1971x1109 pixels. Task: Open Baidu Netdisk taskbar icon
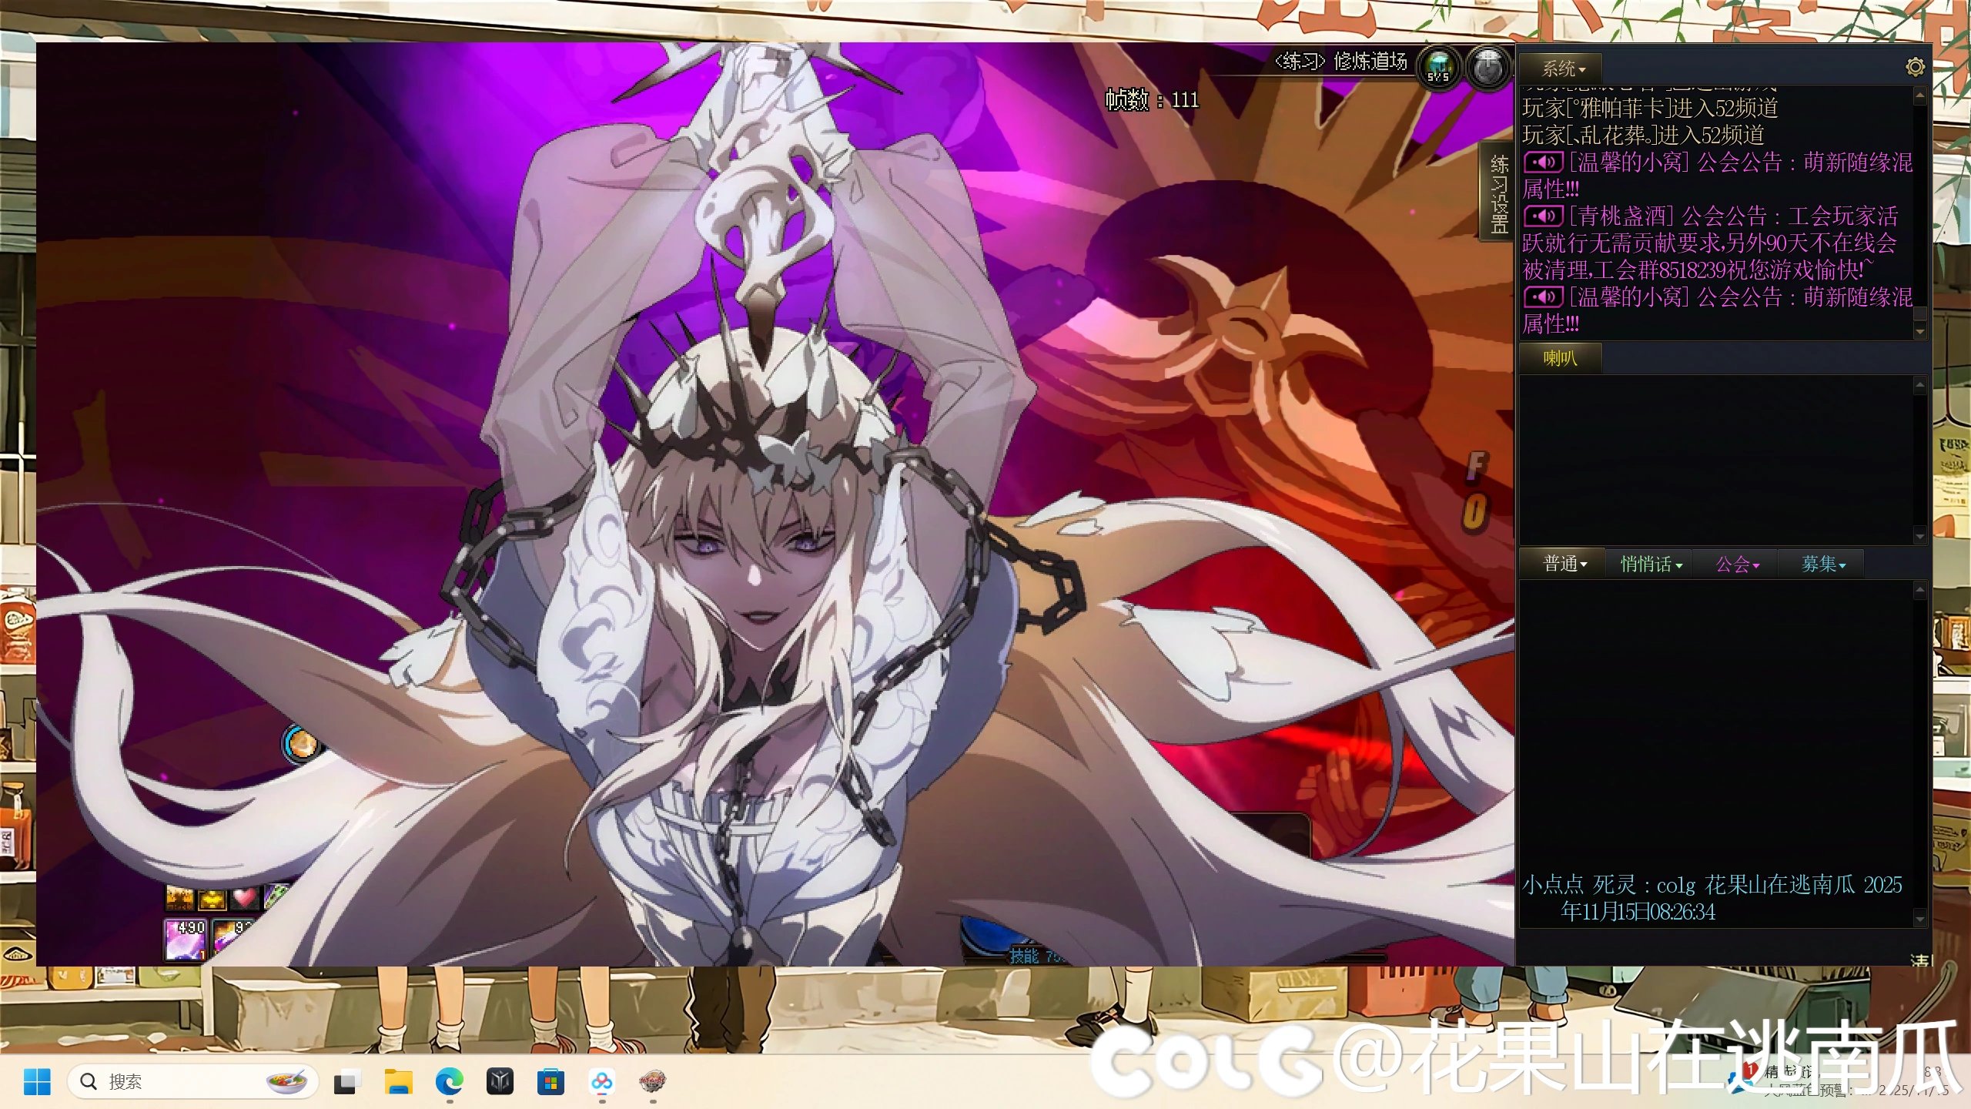coord(602,1082)
